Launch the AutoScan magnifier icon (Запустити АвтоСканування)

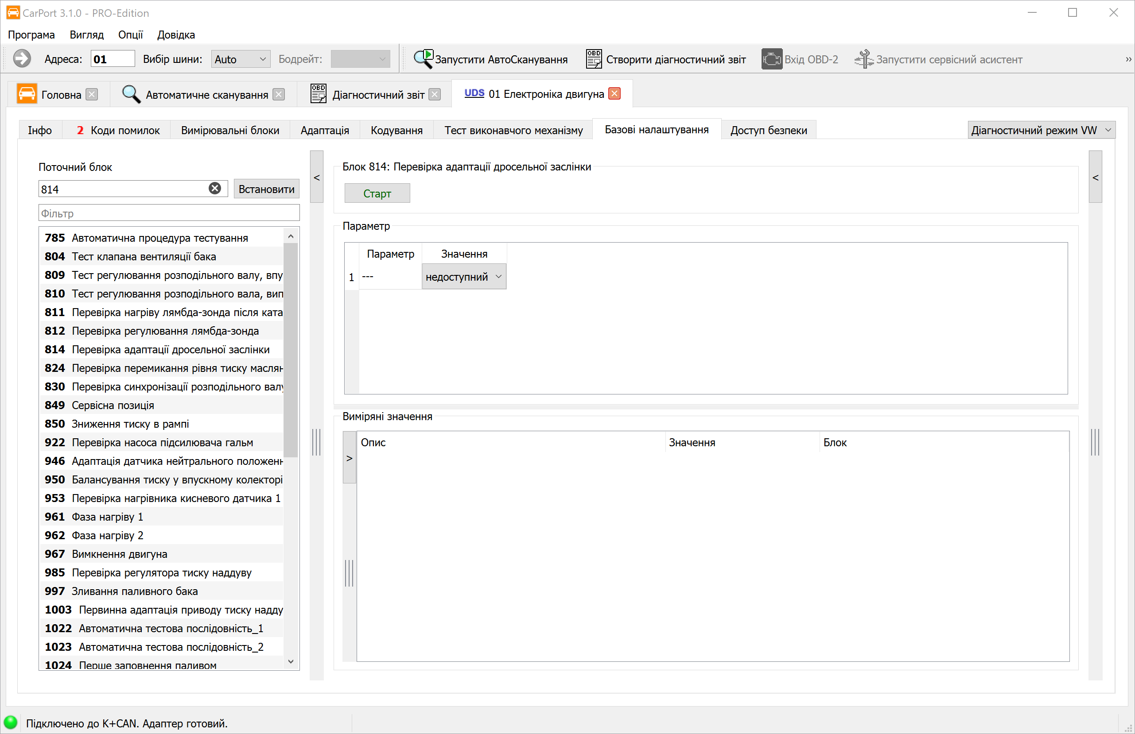click(x=423, y=59)
